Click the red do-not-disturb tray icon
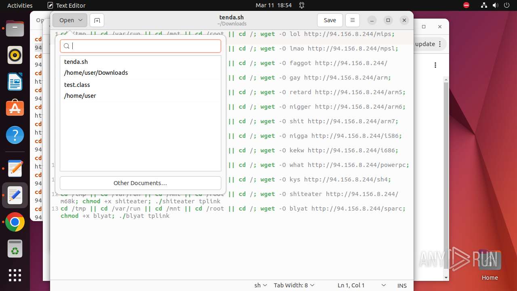Image resolution: width=517 pixels, height=291 pixels. [466, 5]
